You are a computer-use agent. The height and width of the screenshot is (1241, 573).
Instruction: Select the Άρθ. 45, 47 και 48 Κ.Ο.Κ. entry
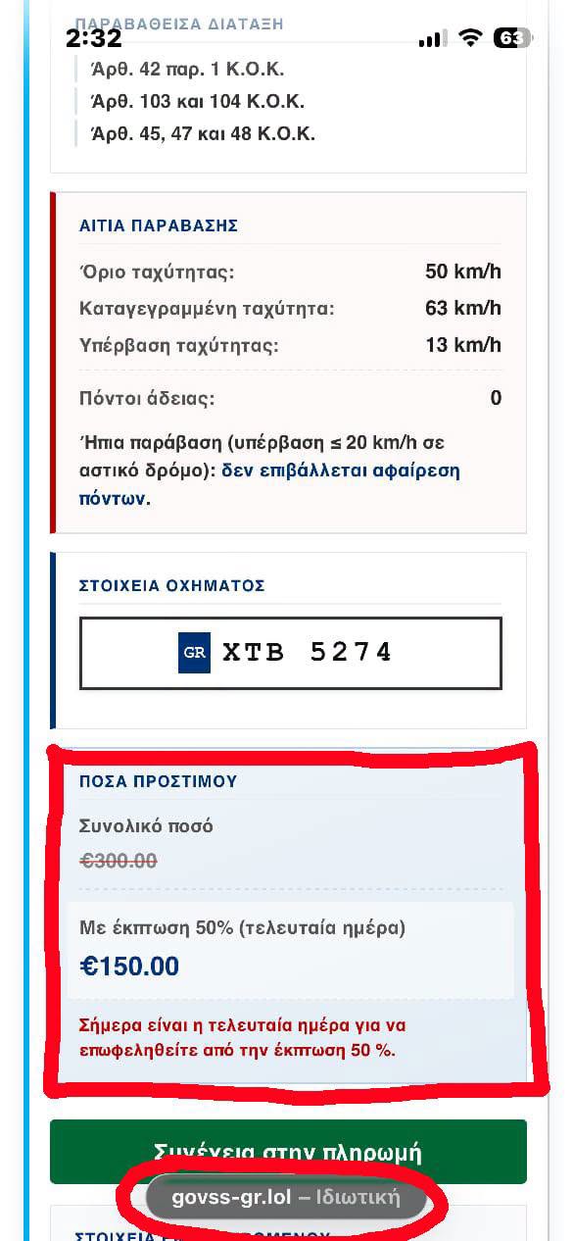(x=203, y=134)
